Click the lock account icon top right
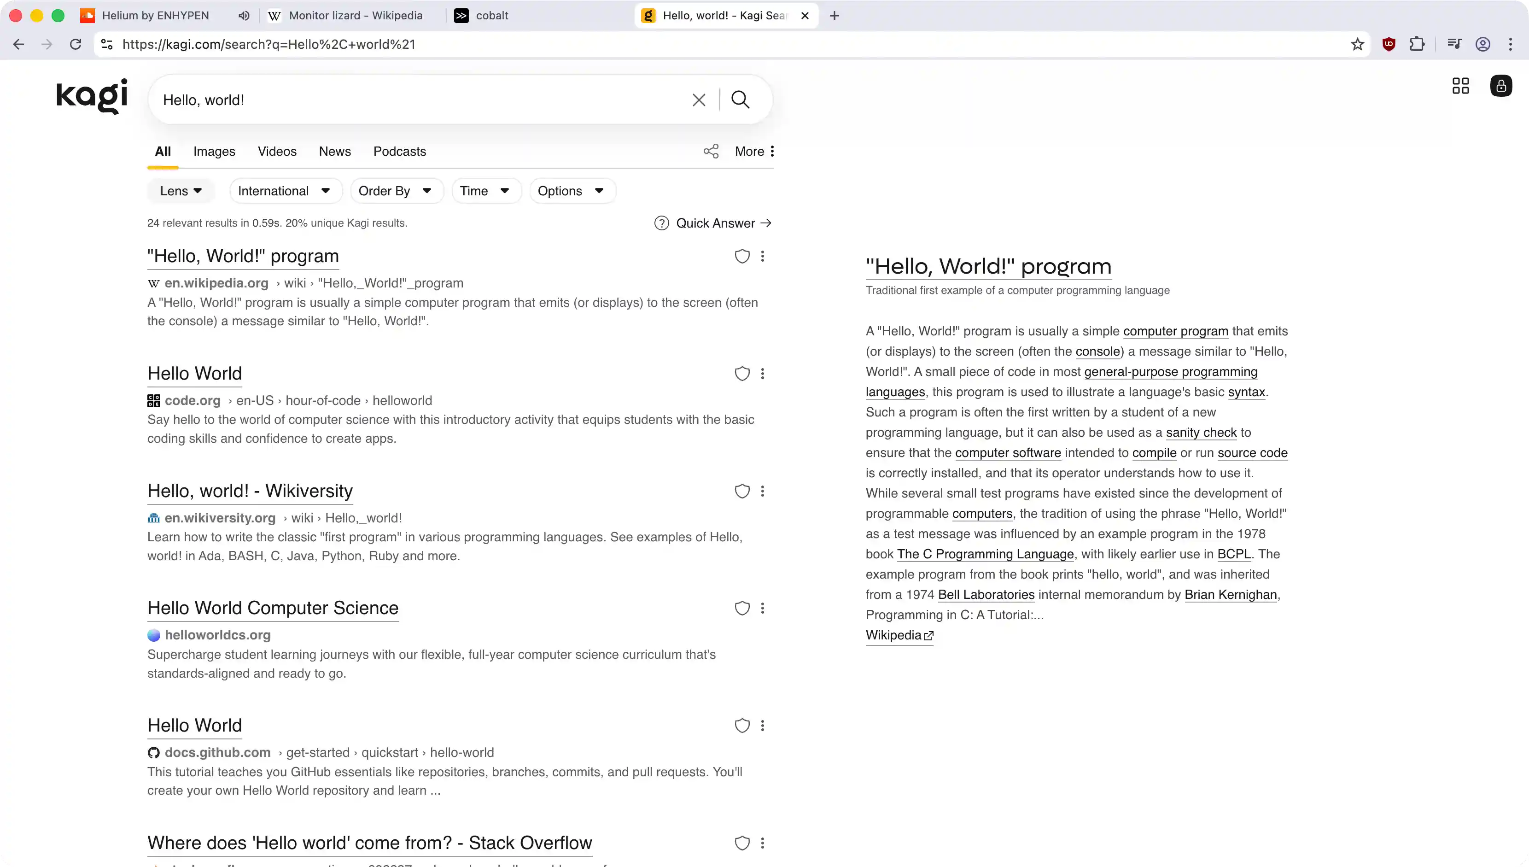This screenshot has height=867, width=1529. (x=1501, y=85)
